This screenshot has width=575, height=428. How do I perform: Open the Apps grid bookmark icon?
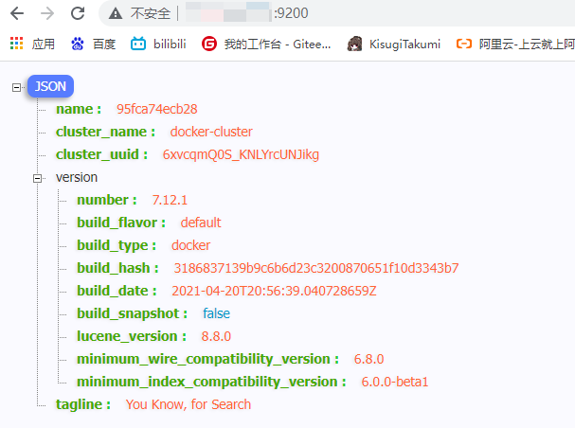tap(17, 44)
